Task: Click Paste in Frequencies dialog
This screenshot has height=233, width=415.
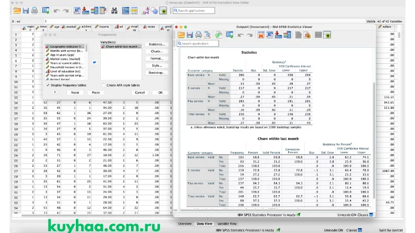Action: pos(96,93)
